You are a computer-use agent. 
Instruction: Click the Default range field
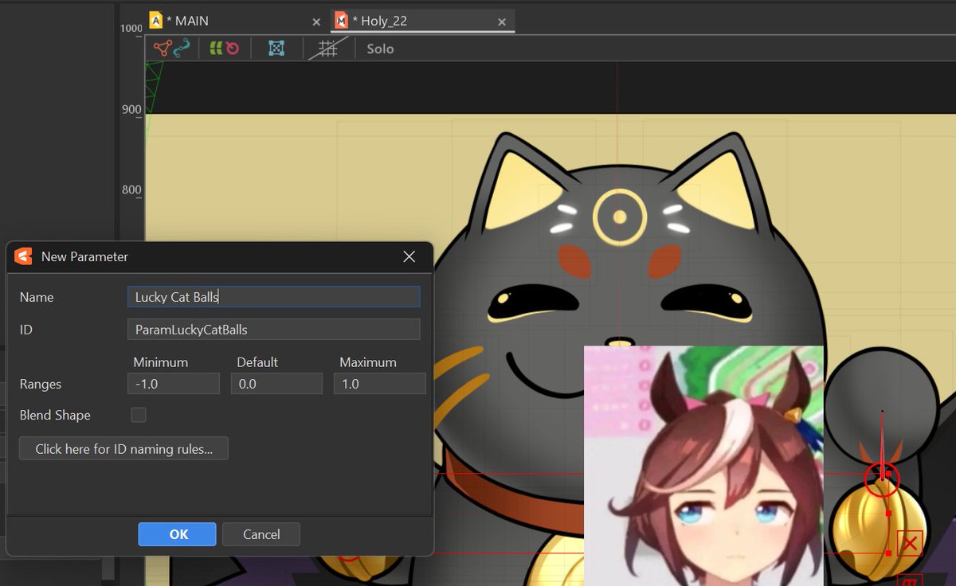(x=276, y=384)
